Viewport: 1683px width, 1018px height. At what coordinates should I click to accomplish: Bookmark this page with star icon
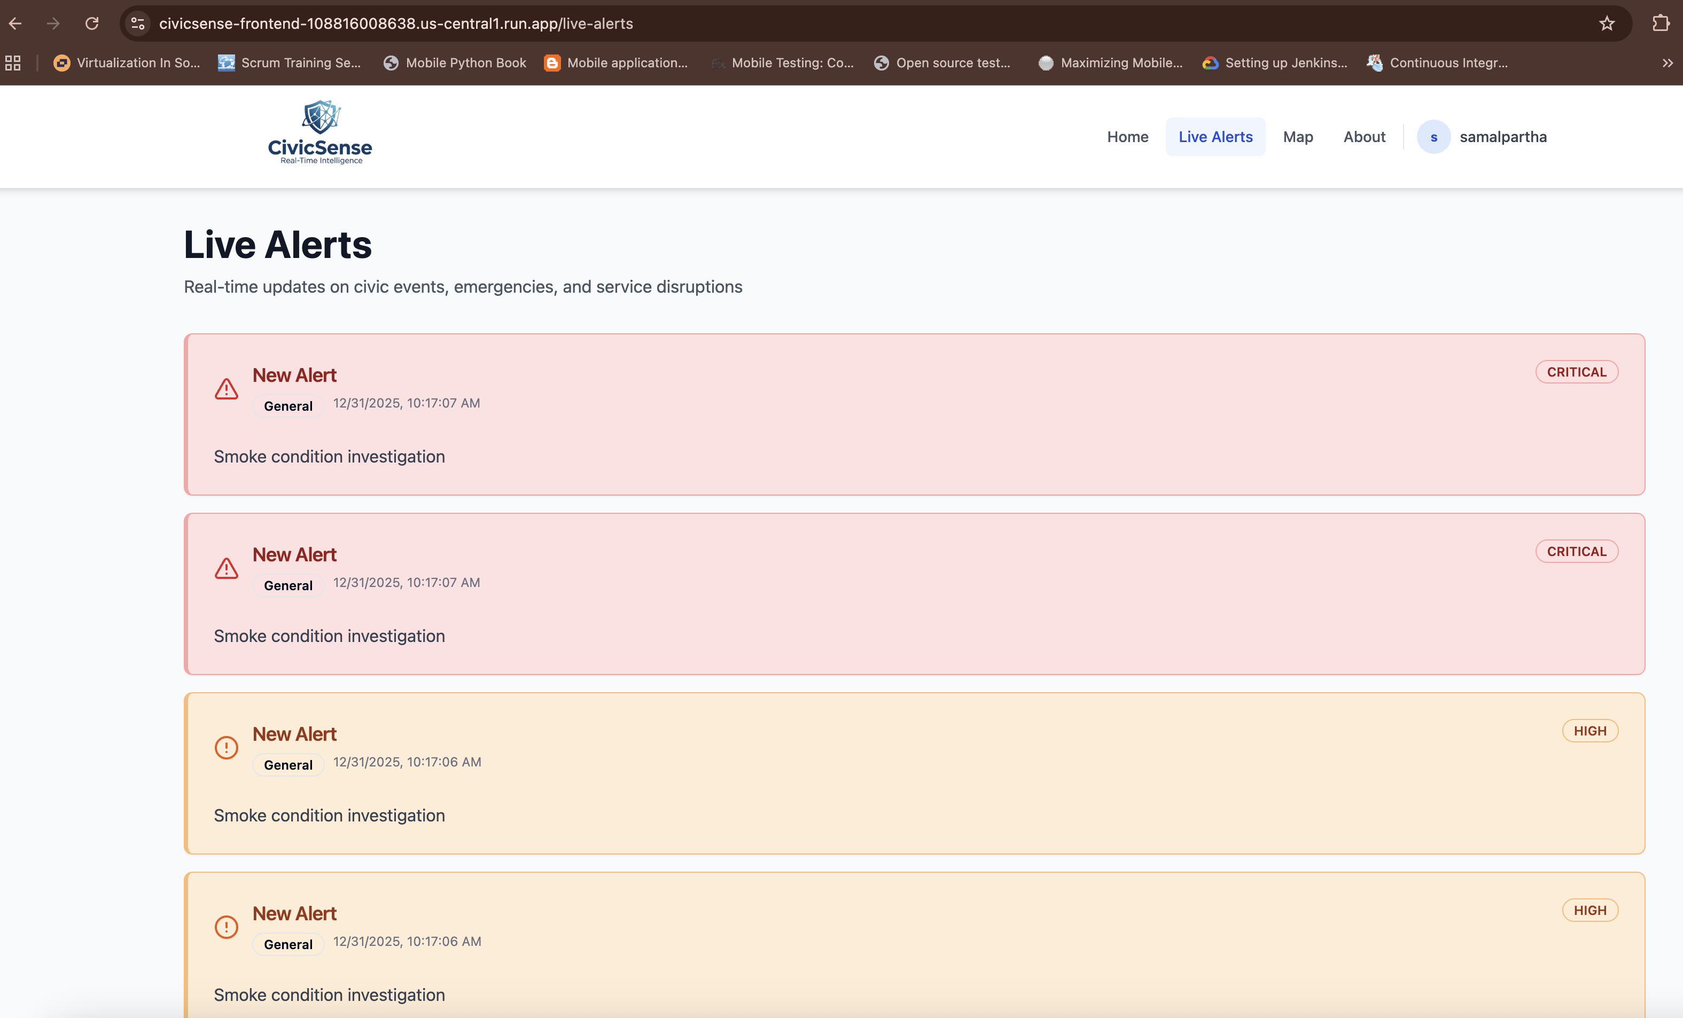1607,24
